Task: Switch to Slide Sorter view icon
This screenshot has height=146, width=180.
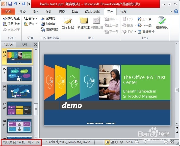Action: pyautogui.click(x=112, y=142)
